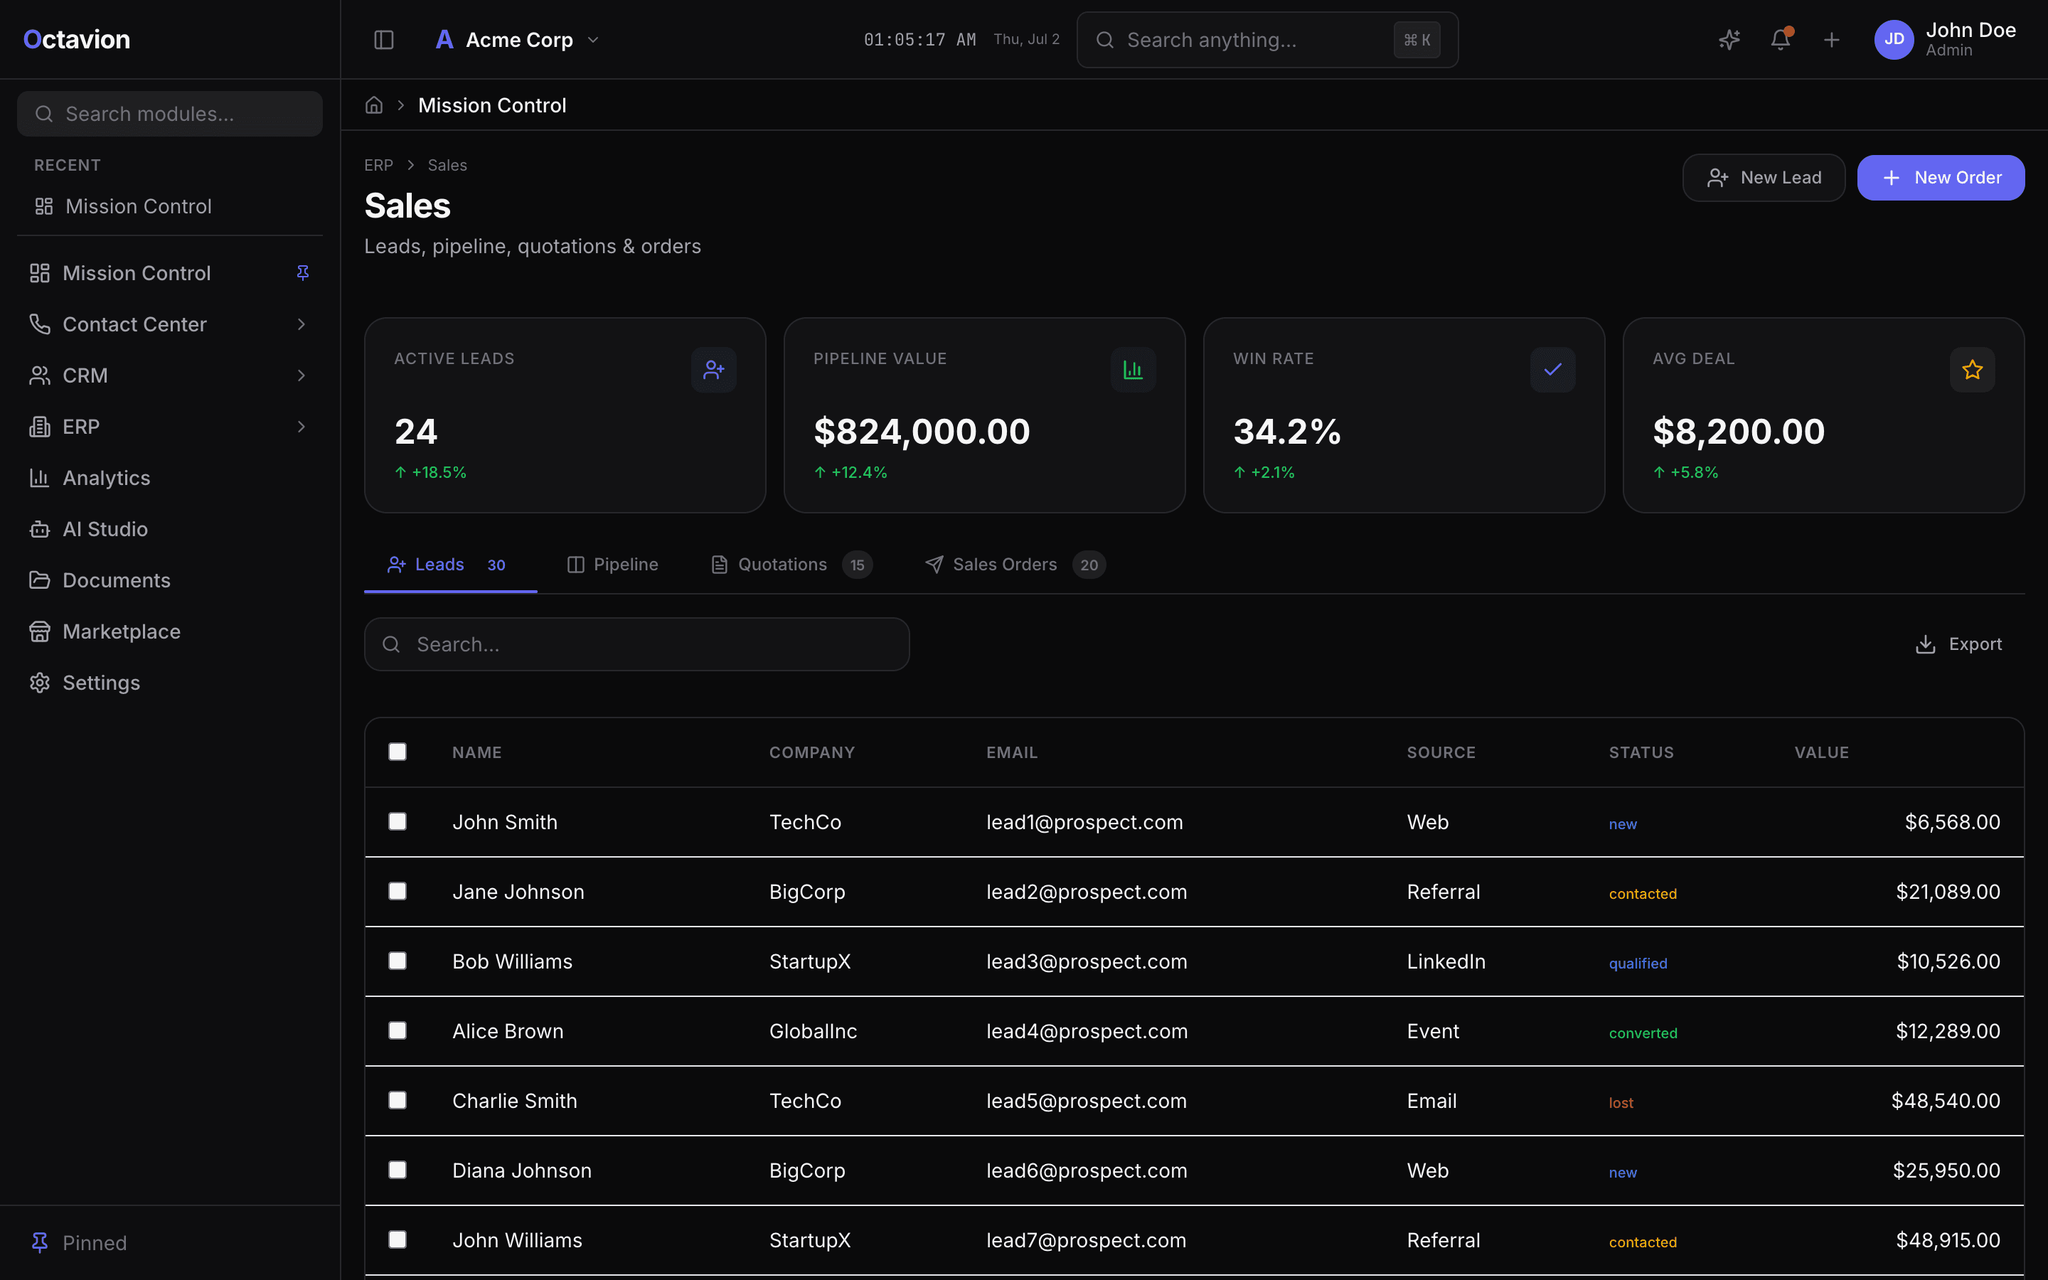Unpin Mission Control using pin icon
The width and height of the screenshot is (2048, 1280).
(303, 272)
